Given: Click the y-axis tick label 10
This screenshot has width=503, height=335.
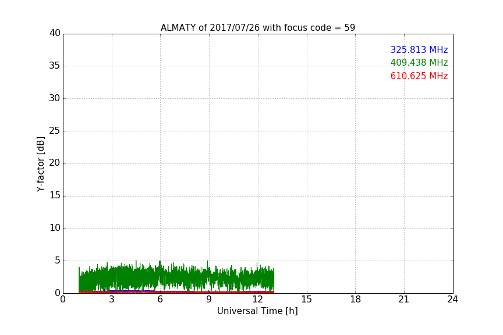Looking at the screenshot, I should coord(55,228).
